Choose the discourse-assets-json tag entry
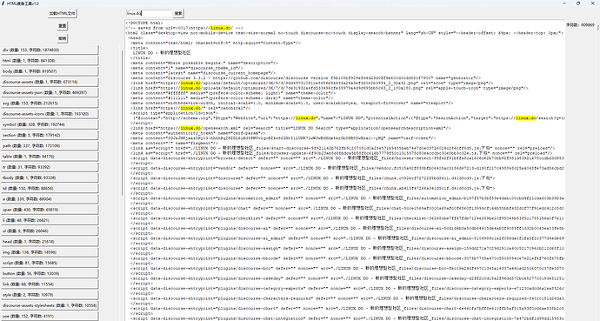 50,92
